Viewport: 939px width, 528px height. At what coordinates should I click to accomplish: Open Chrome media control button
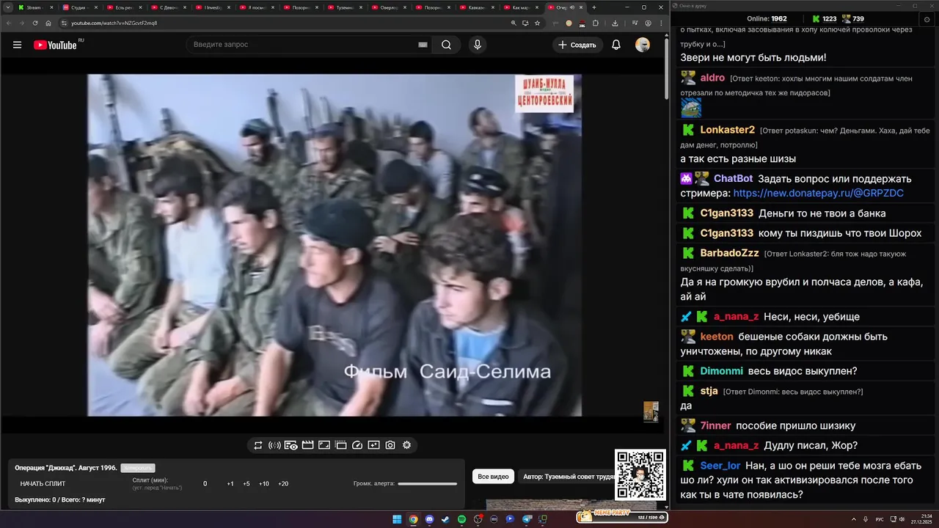coord(635,23)
